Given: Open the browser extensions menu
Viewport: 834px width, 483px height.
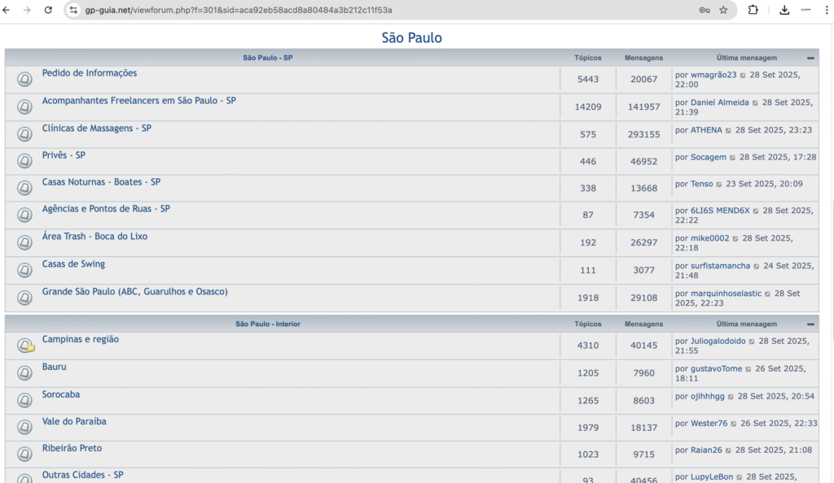Looking at the screenshot, I should click(x=753, y=10).
